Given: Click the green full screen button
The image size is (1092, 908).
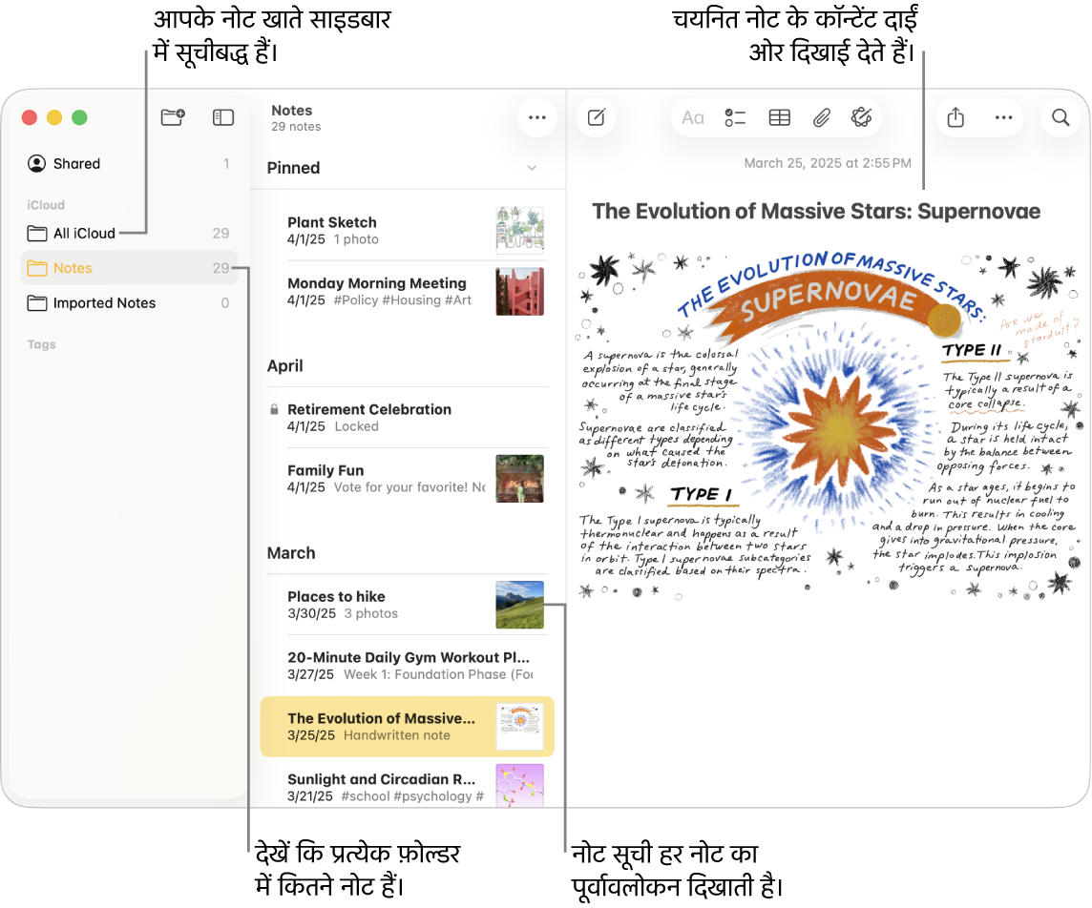Looking at the screenshot, I should point(79,117).
